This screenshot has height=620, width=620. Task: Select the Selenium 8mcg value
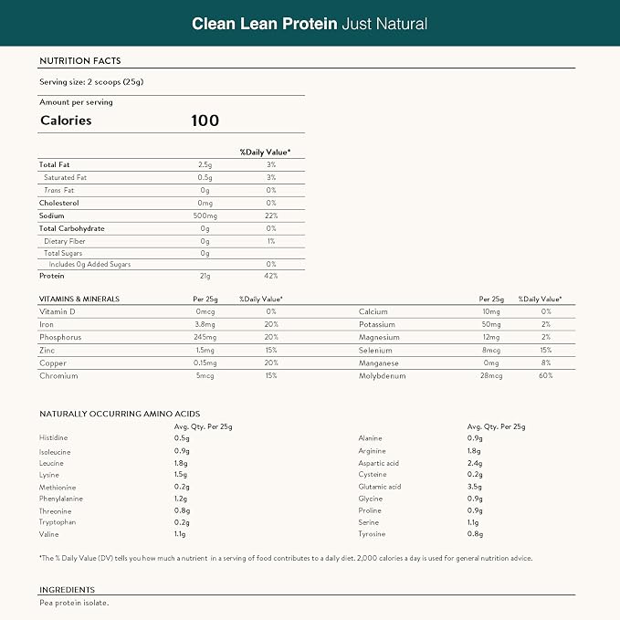click(491, 351)
